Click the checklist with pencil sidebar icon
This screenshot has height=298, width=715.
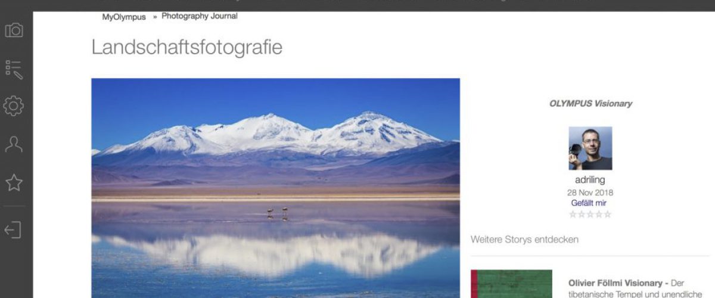14,69
